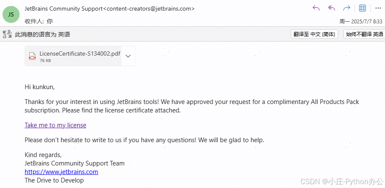385x188 pixels.
Task: Expand the attachment options dropdown arrow
Action: [128, 56]
